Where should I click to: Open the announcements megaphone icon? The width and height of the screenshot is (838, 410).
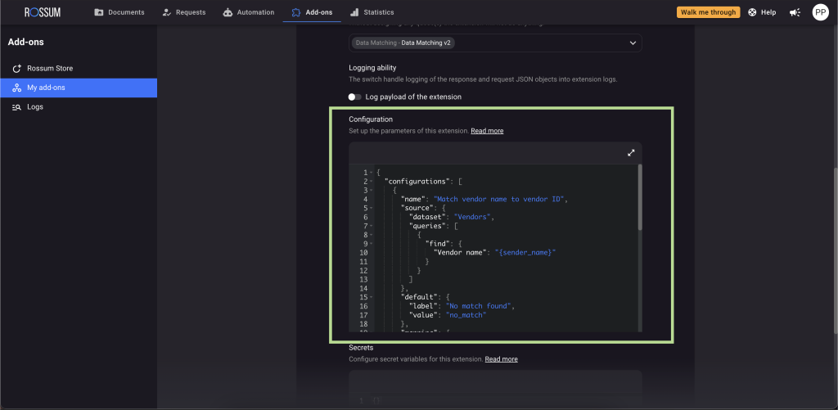[x=795, y=12]
